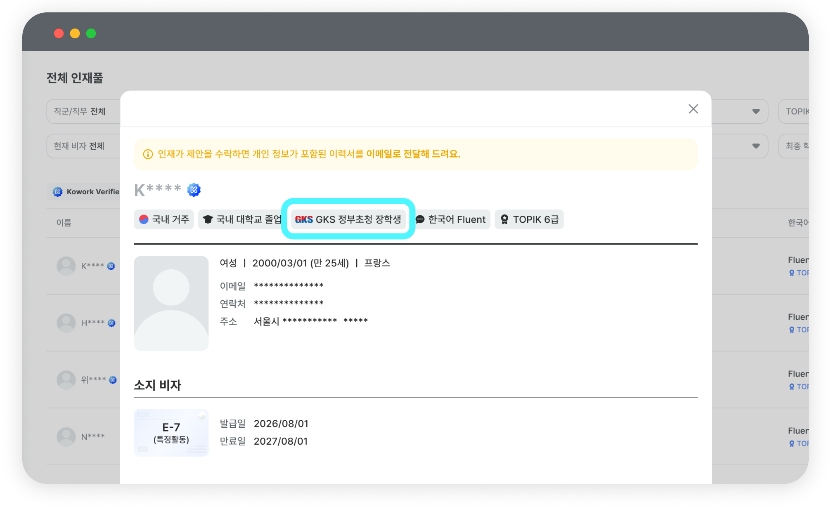Click the 전체 인재풀 page heading
The height and width of the screenshot is (516, 831).
(75, 78)
